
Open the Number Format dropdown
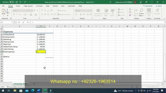coord(91,11)
